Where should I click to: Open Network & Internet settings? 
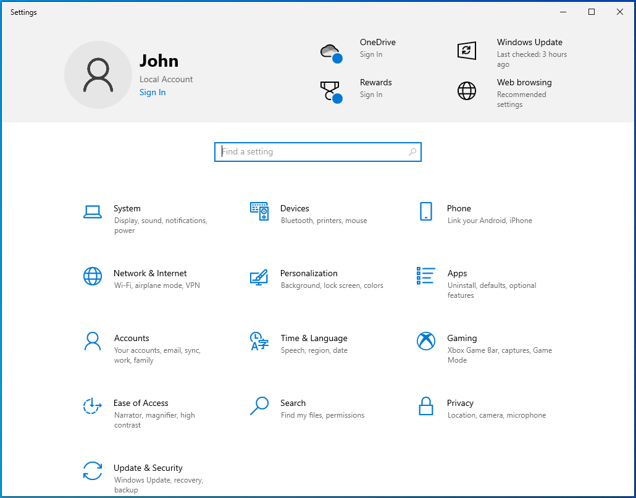tap(150, 278)
